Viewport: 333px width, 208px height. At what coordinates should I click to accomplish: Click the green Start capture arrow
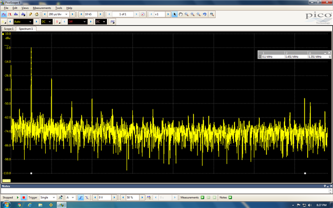tap(18, 198)
